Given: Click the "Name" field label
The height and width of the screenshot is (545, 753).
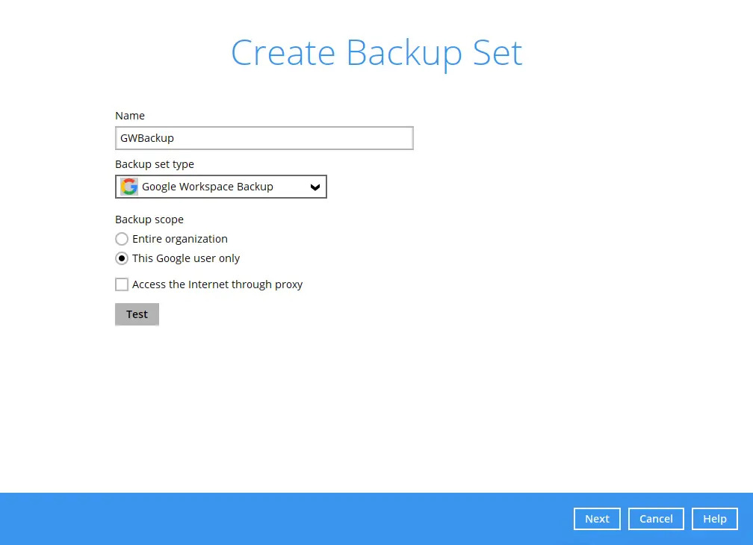Looking at the screenshot, I should (130, 116).
